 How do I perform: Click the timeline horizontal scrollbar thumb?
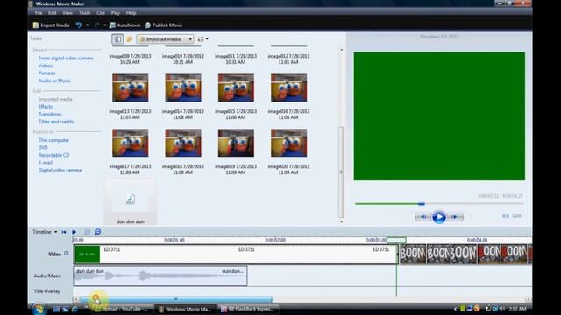coord(175,299)
